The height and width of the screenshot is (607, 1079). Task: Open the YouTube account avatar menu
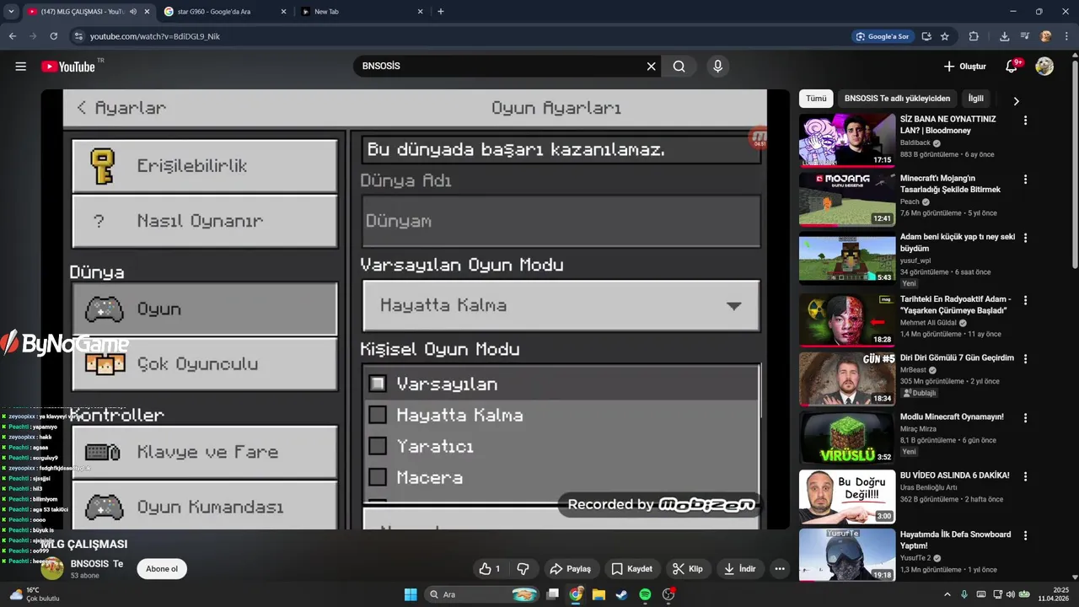point(1044,67)
